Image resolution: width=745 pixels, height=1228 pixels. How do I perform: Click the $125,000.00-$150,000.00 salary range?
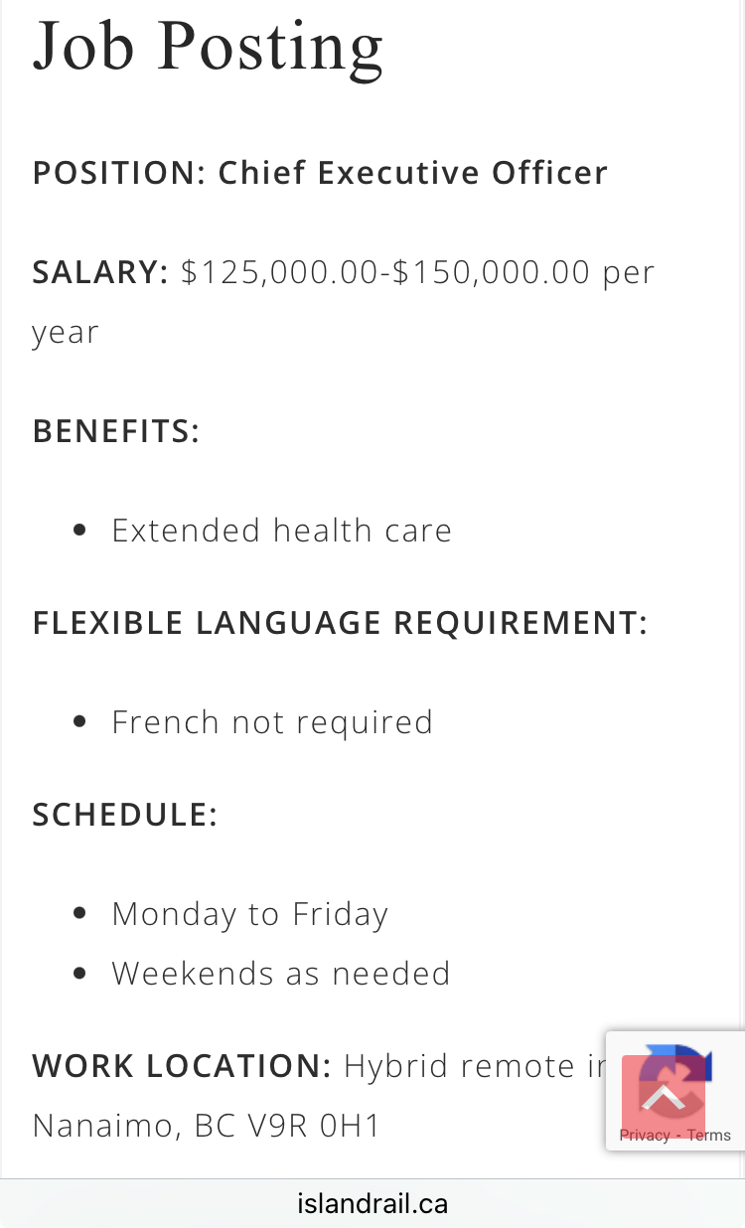(386, 272)
